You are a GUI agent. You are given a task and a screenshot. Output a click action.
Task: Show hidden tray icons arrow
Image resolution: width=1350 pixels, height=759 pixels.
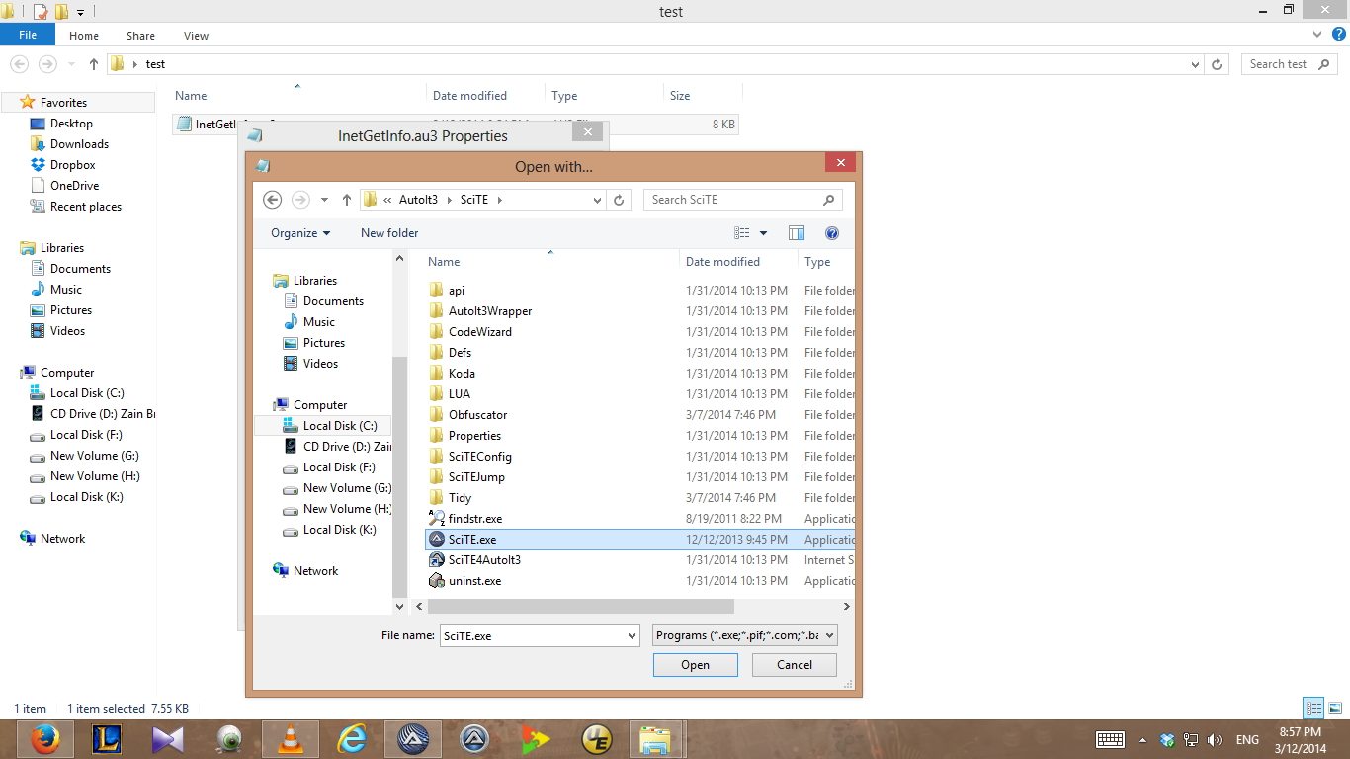coord(1142,740)
